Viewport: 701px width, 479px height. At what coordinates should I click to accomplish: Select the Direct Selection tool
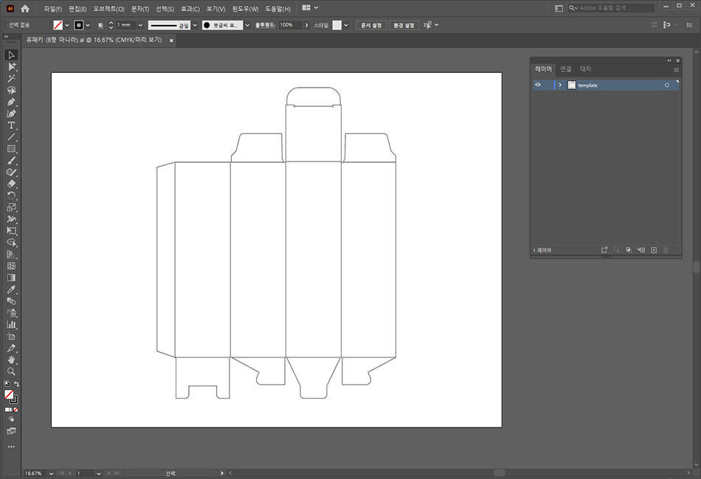click(x=11, y=66)
